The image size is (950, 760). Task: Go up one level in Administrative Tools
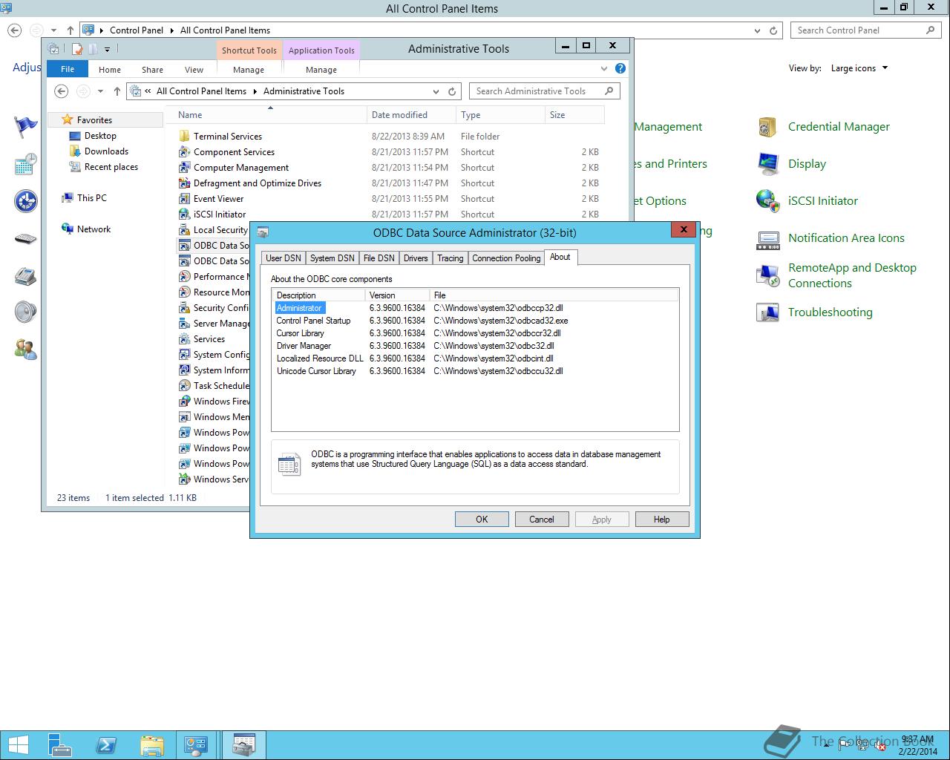click(x=117, y=91)
